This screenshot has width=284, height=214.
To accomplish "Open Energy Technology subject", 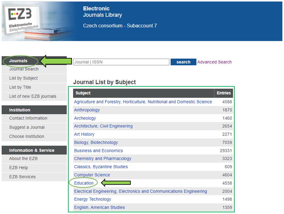I will (x=92, y=199).
